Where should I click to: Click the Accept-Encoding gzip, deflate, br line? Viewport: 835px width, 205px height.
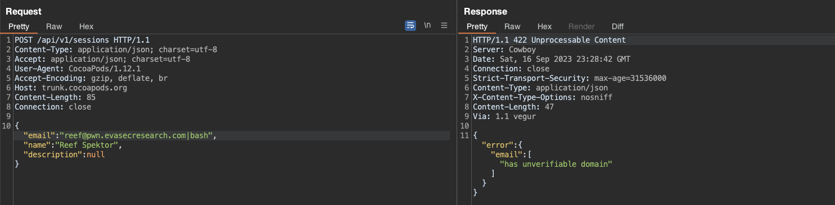click(91, 79)
